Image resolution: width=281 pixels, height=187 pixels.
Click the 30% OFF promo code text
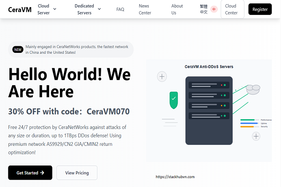[69, 111]
